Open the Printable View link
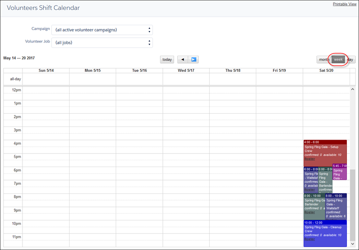The width and height of the screenshot is (359, 250). 345,4
